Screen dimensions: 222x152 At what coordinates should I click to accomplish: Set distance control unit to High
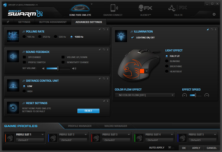coord(24,91)
